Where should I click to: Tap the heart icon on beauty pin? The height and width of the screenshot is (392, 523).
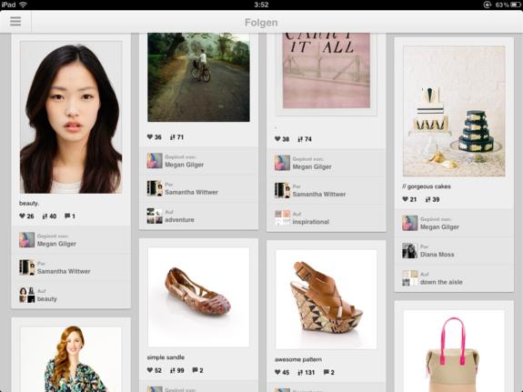coord(23,216)
